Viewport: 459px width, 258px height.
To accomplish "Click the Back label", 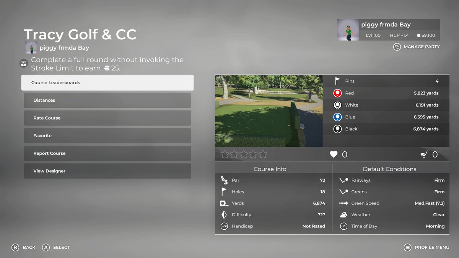I will [x=29, y=247].
